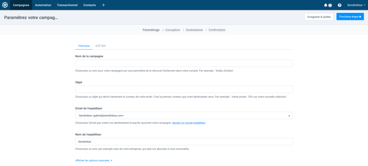Go to the Conception step
The width and height of the screenshot is (368, 166).
[172, 30]
